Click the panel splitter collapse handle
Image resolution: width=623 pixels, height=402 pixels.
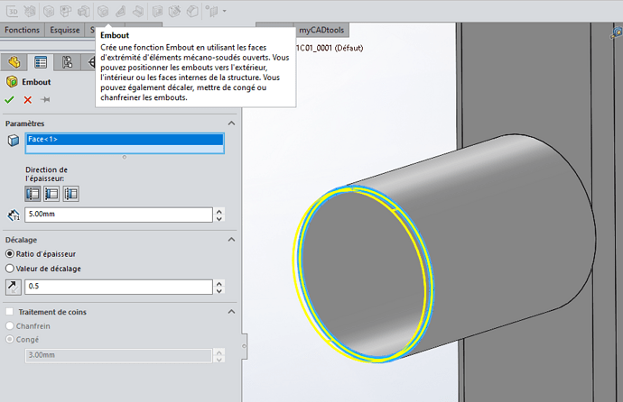coord(245,346)
